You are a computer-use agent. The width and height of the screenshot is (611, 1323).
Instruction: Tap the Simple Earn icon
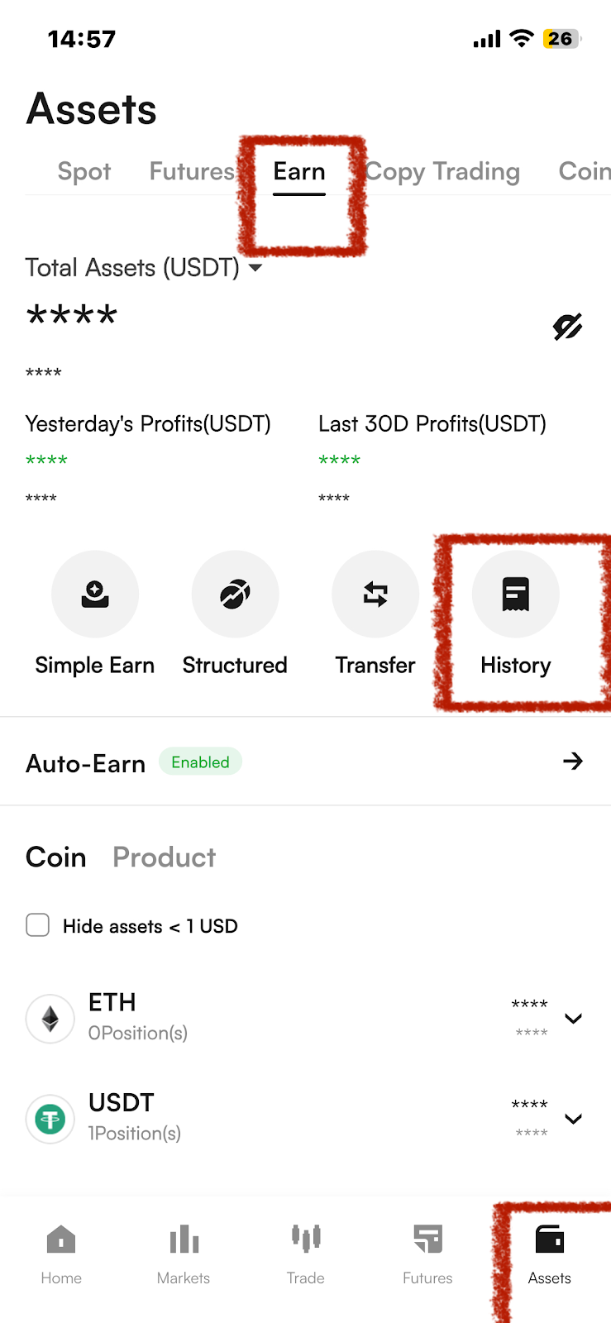pos(95,594)
